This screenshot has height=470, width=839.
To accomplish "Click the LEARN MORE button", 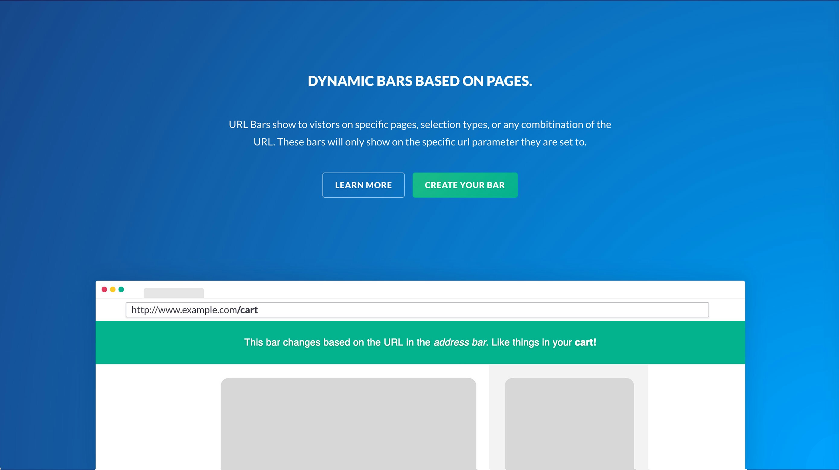I will 363,185.
